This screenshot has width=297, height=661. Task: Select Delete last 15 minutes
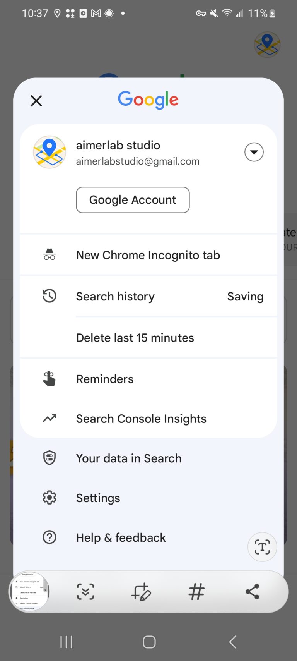pyautogui.click(x=135, y=338)
